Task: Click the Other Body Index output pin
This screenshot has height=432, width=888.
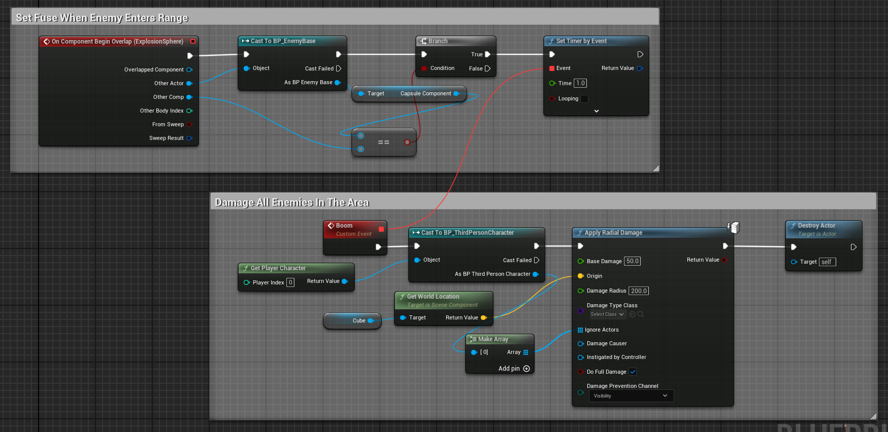Action: tap(189, 111)
